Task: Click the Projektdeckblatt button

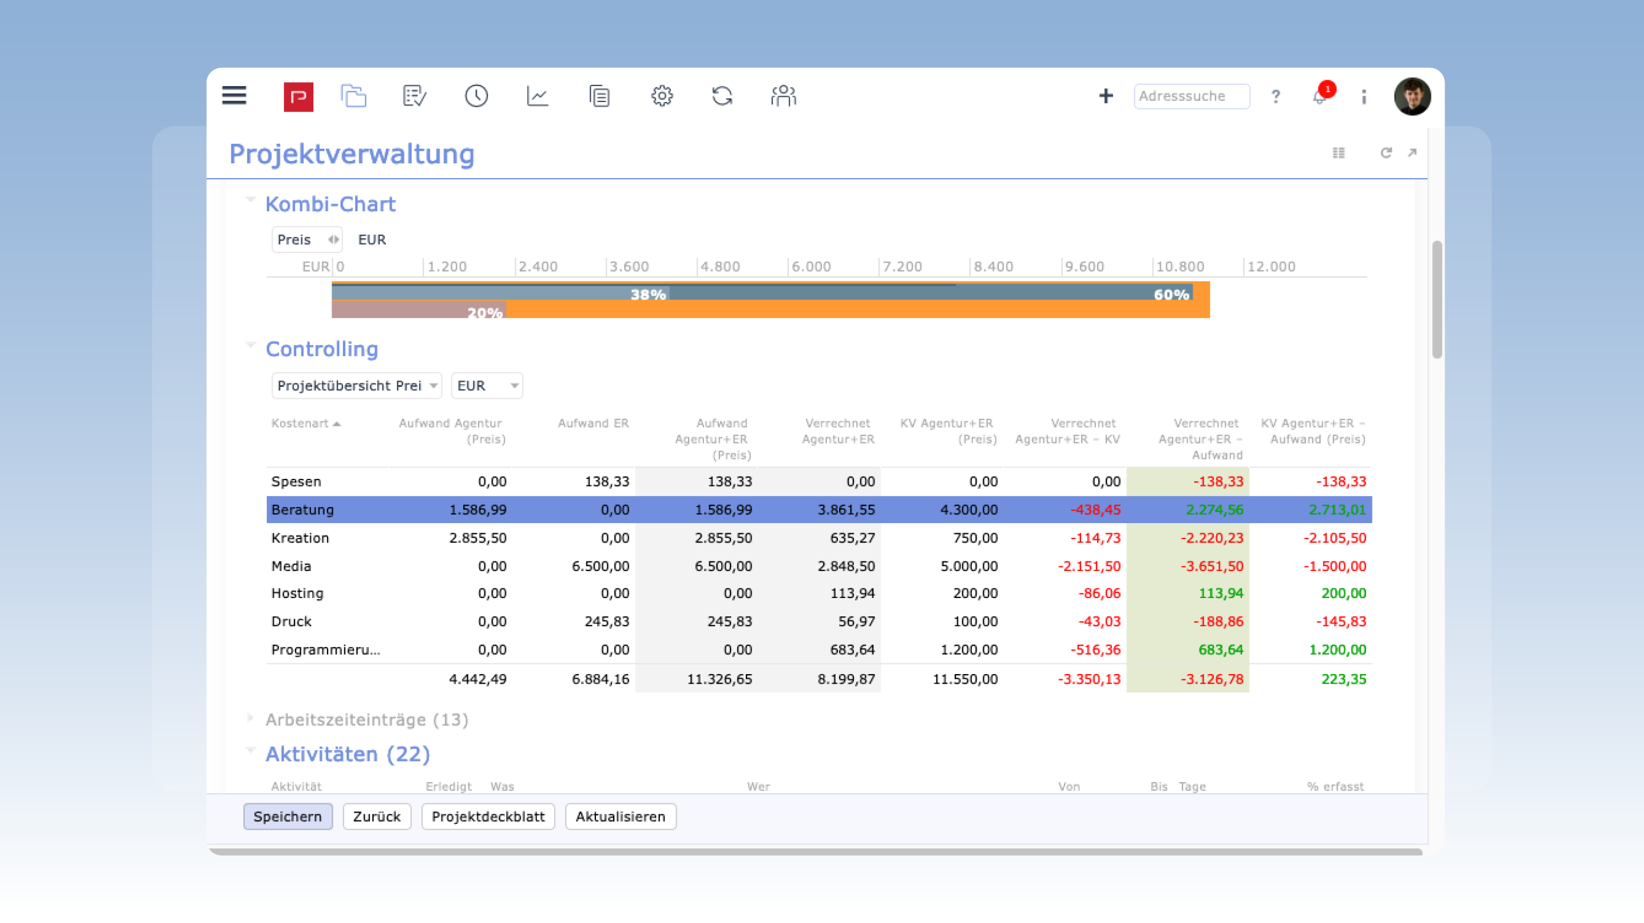Action: 487,816
